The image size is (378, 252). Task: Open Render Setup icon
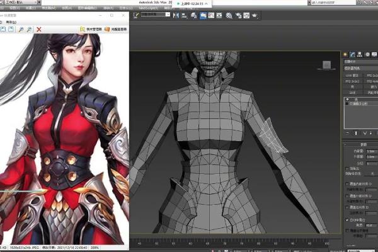238,16
